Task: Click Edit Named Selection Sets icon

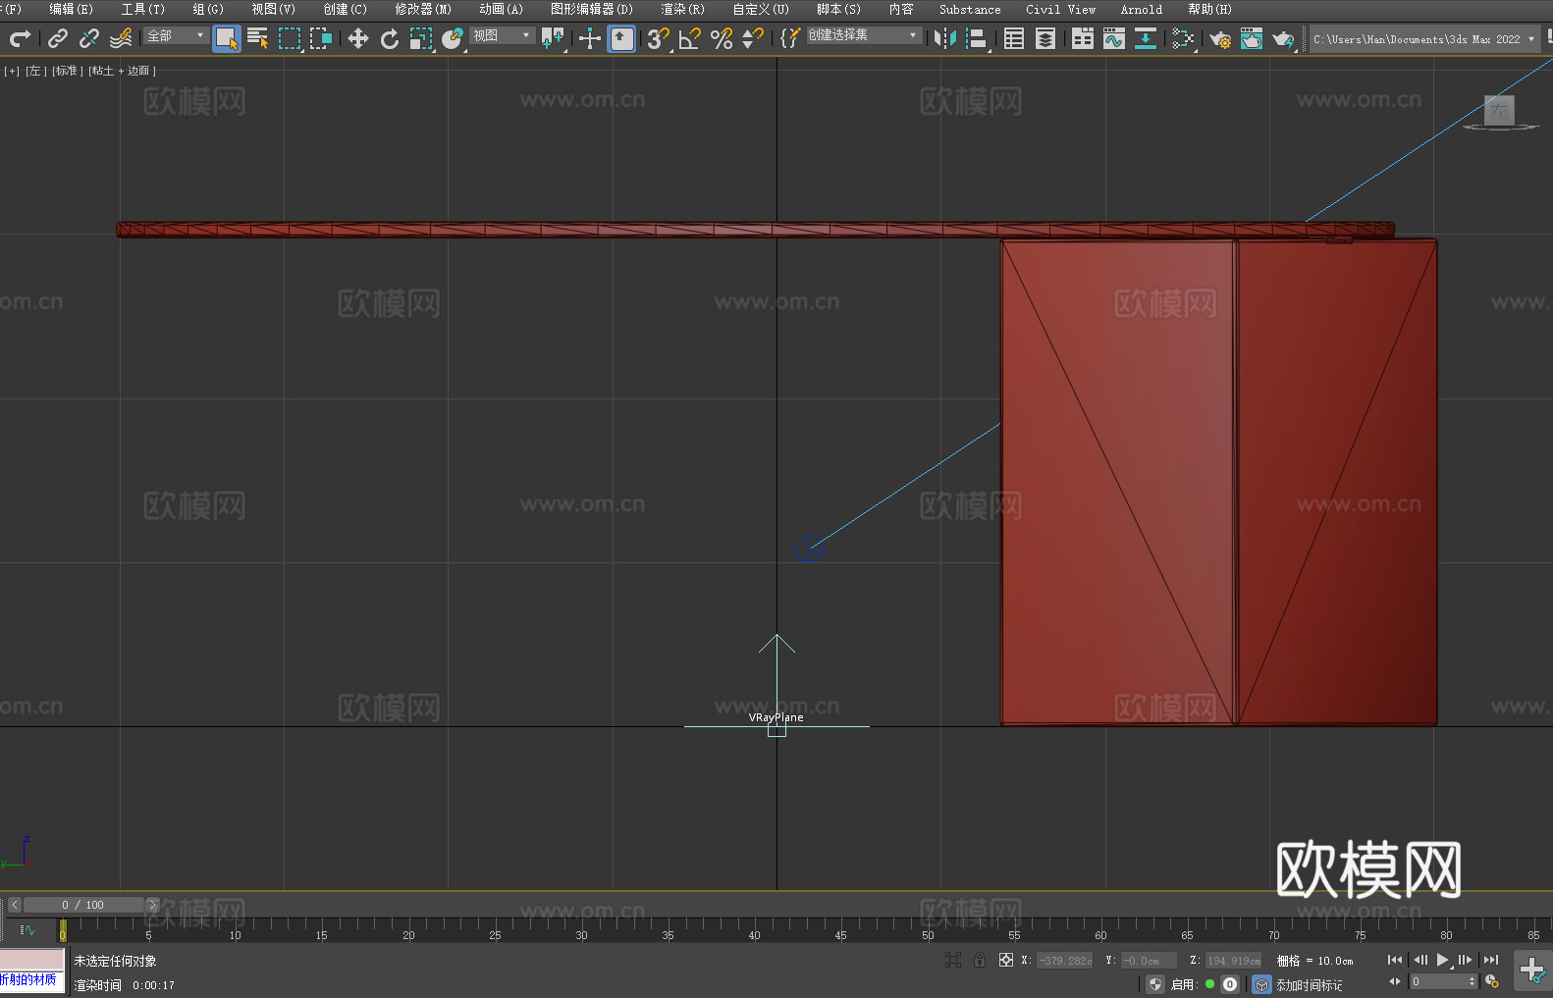Action: [790, 38]
